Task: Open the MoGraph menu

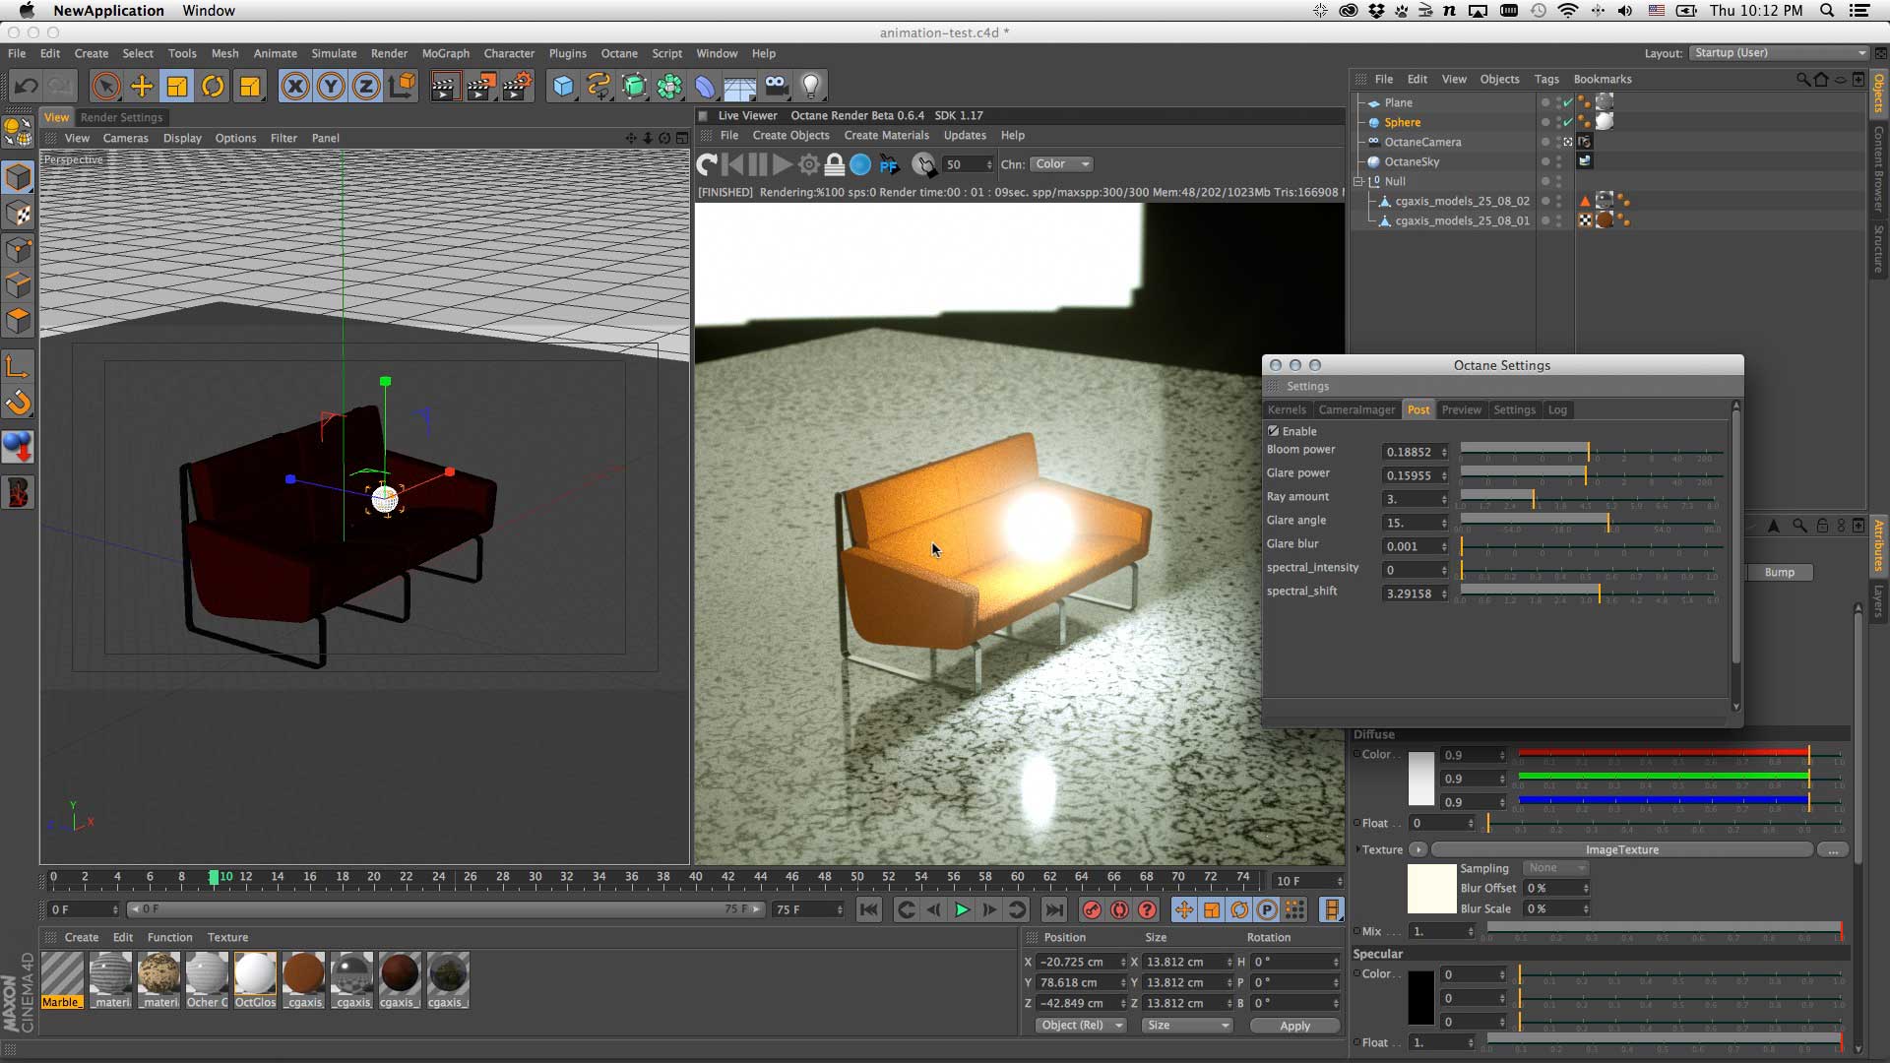Action: click(x=445, y=53)
